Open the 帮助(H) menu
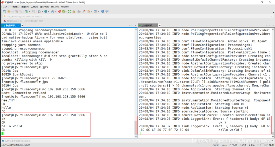Image resolution: width=275 pixels, height=147 pixels. pos(65,7)
